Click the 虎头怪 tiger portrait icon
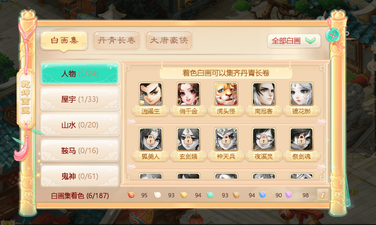Viewport: 376px width, 225px height. pyautogui.click(x=226, y=94)
